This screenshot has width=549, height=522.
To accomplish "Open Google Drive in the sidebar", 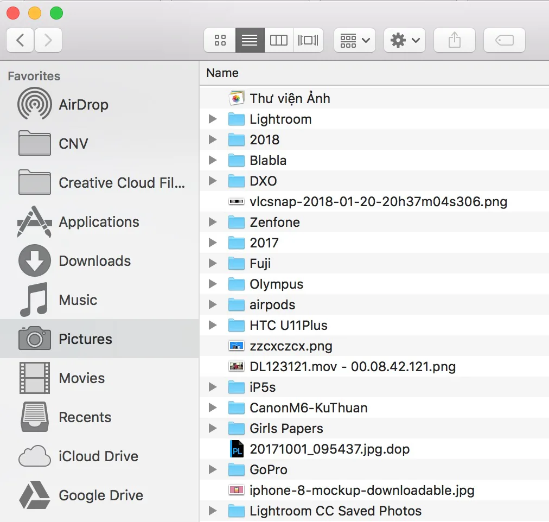I will pos(99,495).
